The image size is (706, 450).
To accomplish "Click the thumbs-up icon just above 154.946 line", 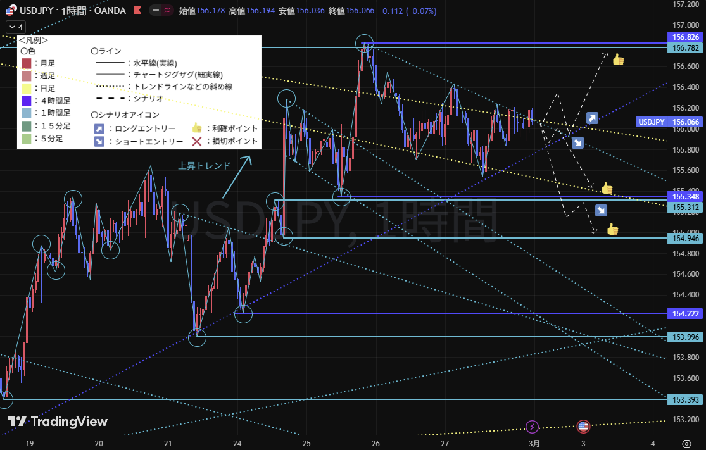I will 612,229.
